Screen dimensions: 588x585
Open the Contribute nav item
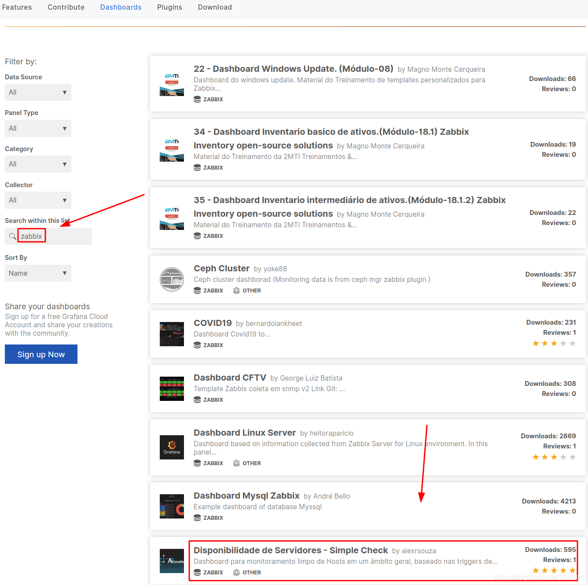66,7
